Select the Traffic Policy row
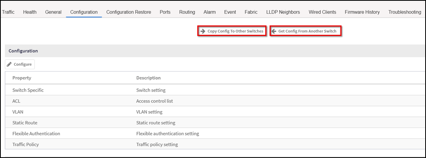 [215, 144]
